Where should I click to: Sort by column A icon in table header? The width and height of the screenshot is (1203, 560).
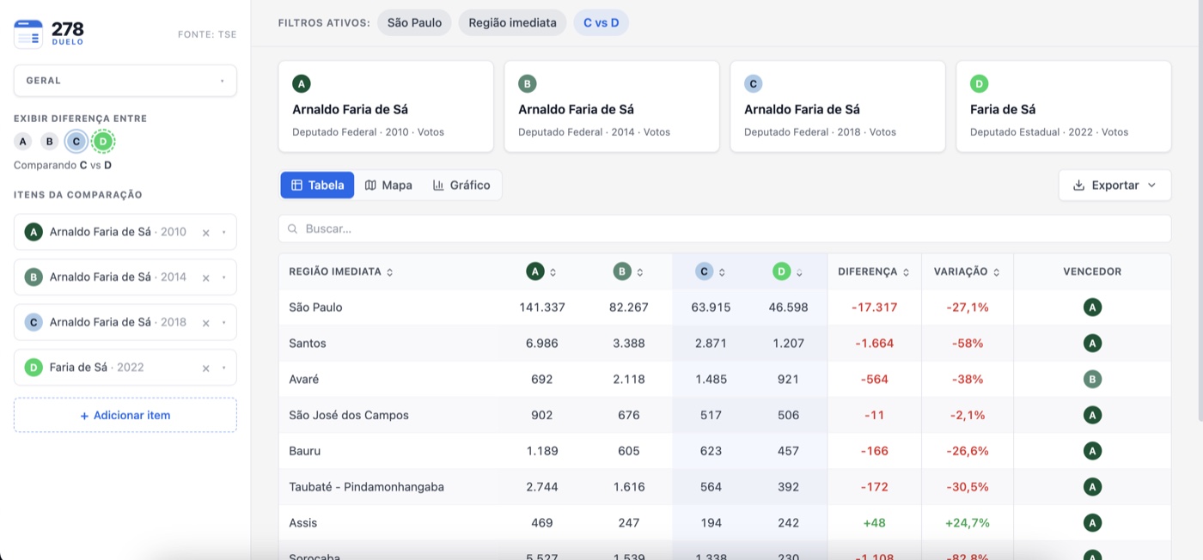pos(553,272)
